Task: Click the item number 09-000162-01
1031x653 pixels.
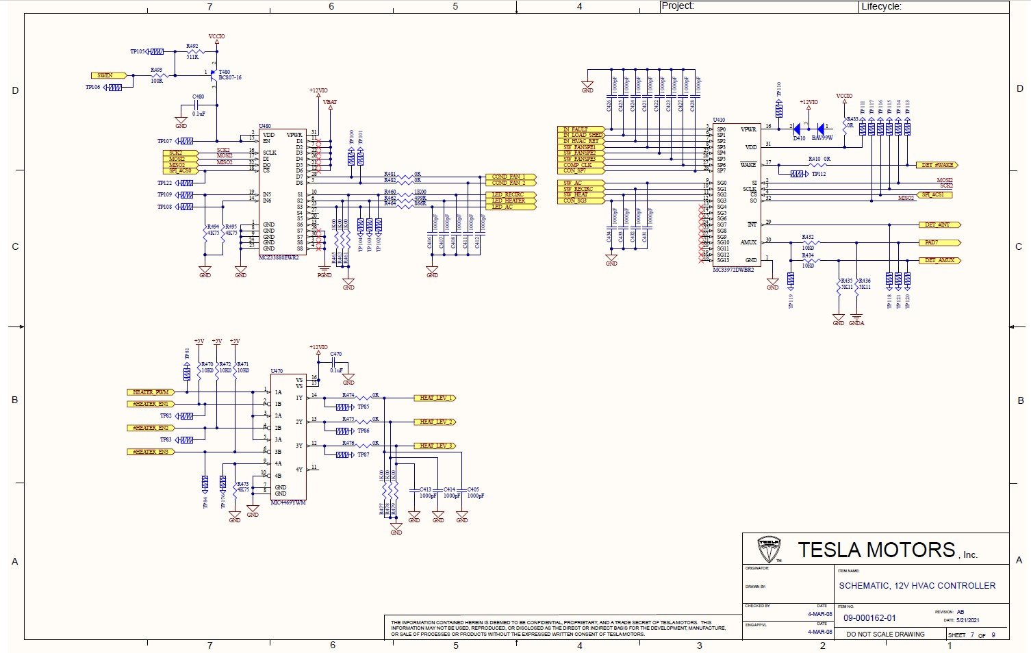Action: pyautogui.click(x=869, y=617)
